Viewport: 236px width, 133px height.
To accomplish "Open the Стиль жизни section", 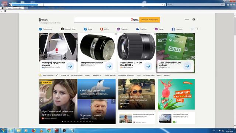I will pos(110,75).
